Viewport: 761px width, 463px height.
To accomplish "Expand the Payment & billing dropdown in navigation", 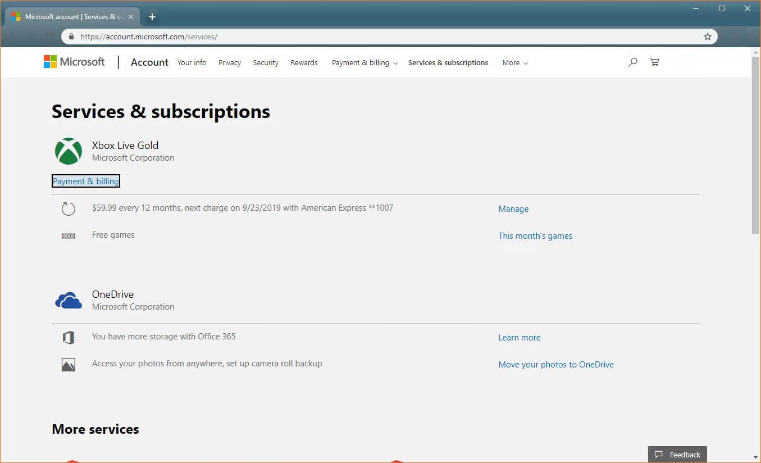I will click(x=364, y=63).
